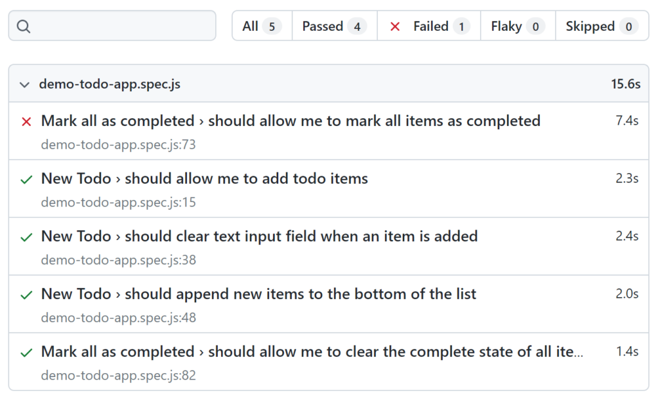
Task: Click green check for append new items test
Action: point(26,295)
